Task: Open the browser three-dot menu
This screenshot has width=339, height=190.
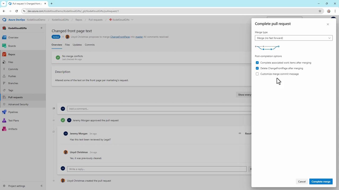Action: click(x=335, y=11)
